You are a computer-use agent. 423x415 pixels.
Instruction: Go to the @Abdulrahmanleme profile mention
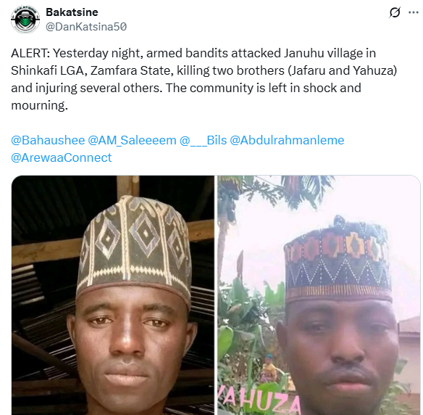(287, 140)
